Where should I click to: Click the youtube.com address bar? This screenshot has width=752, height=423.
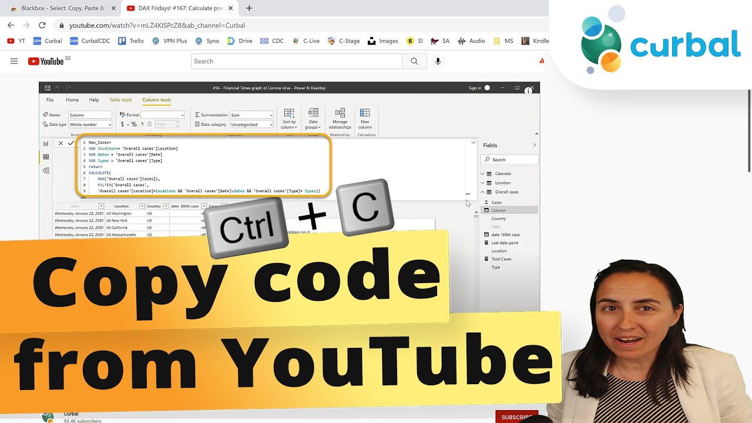pos(300,25)
